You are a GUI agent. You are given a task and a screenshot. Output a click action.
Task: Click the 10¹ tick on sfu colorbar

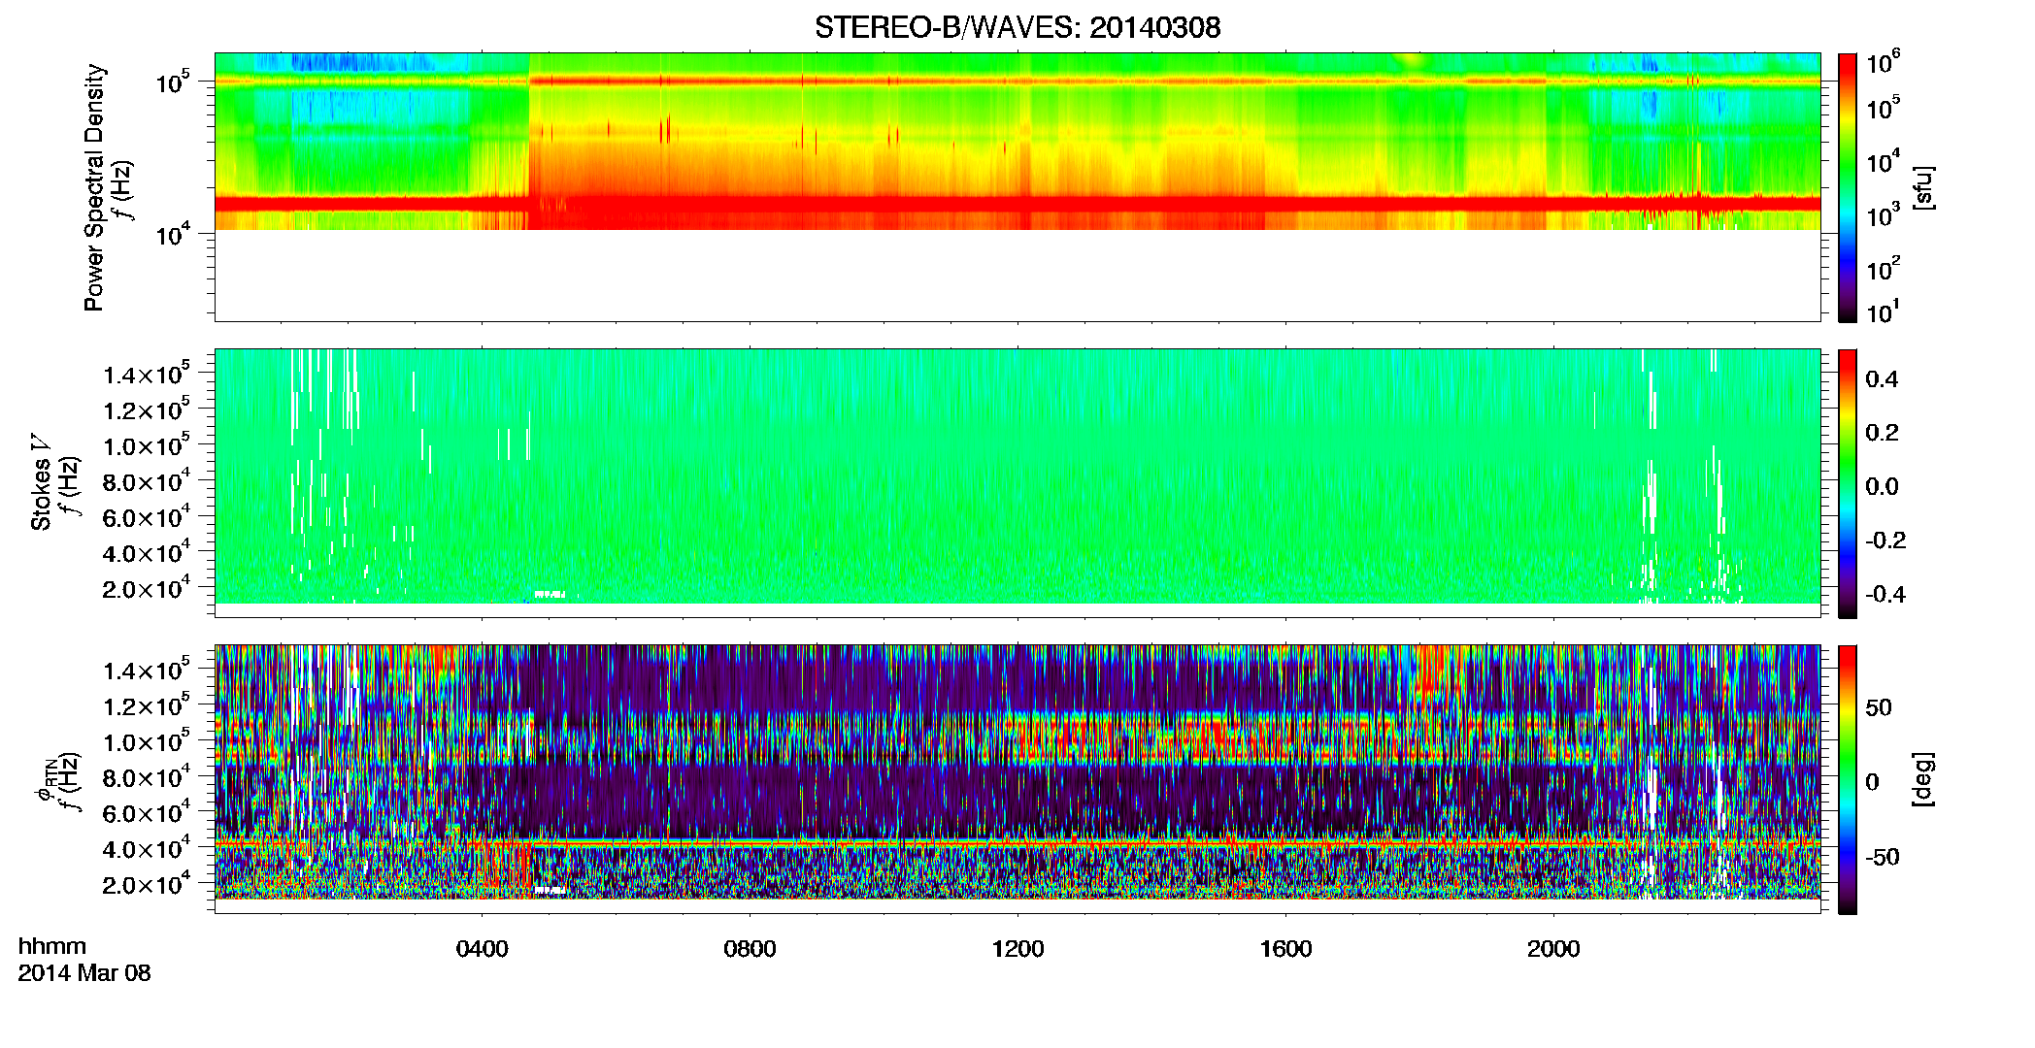click(1884, 312)
